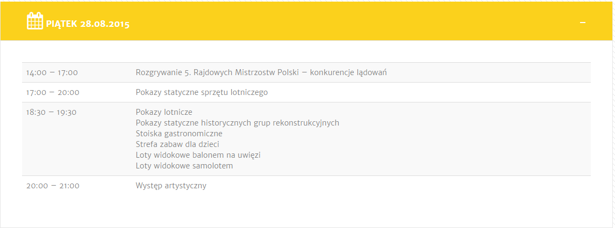Click the Stoiska gastronomiczne line
The width and height of the screenshot is (615, 228).
point(179,134)
